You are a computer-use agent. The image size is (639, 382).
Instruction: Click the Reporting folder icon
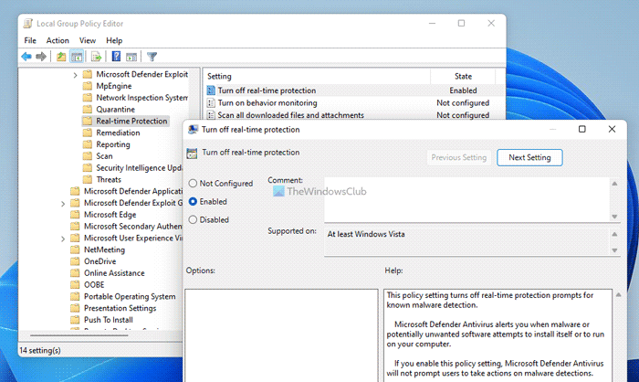[88, 144]
